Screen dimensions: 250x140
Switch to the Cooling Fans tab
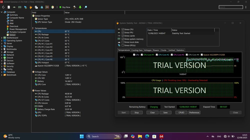click(x=137, y=50)
